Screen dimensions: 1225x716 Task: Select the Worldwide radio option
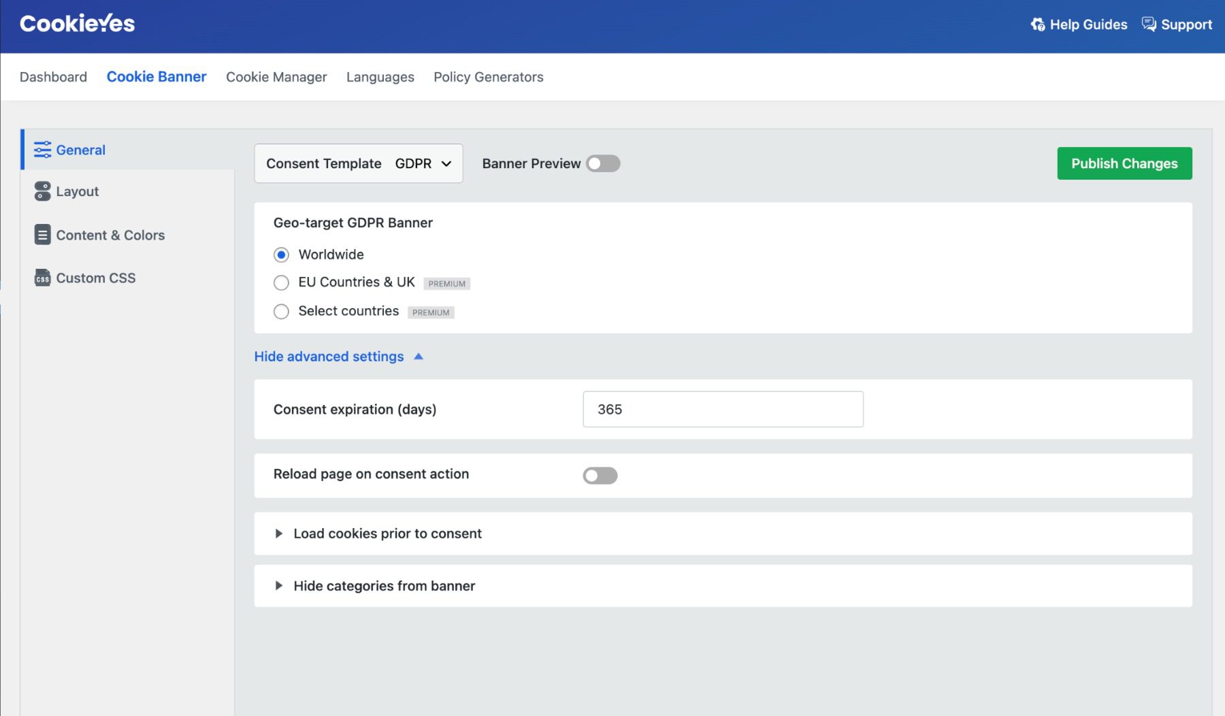pos(281,255)
